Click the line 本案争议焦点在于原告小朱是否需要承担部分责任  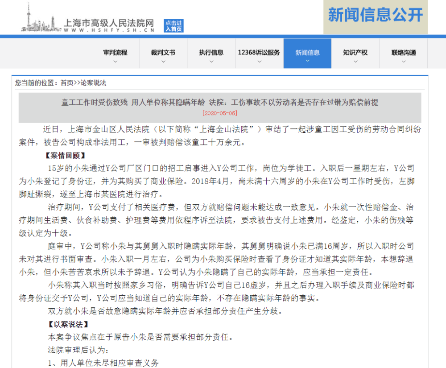140,337
